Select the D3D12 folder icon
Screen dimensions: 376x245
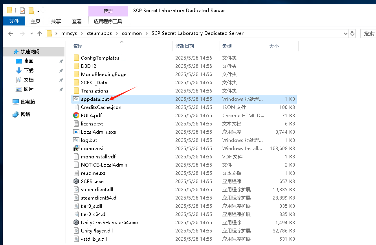pos(76,66)
